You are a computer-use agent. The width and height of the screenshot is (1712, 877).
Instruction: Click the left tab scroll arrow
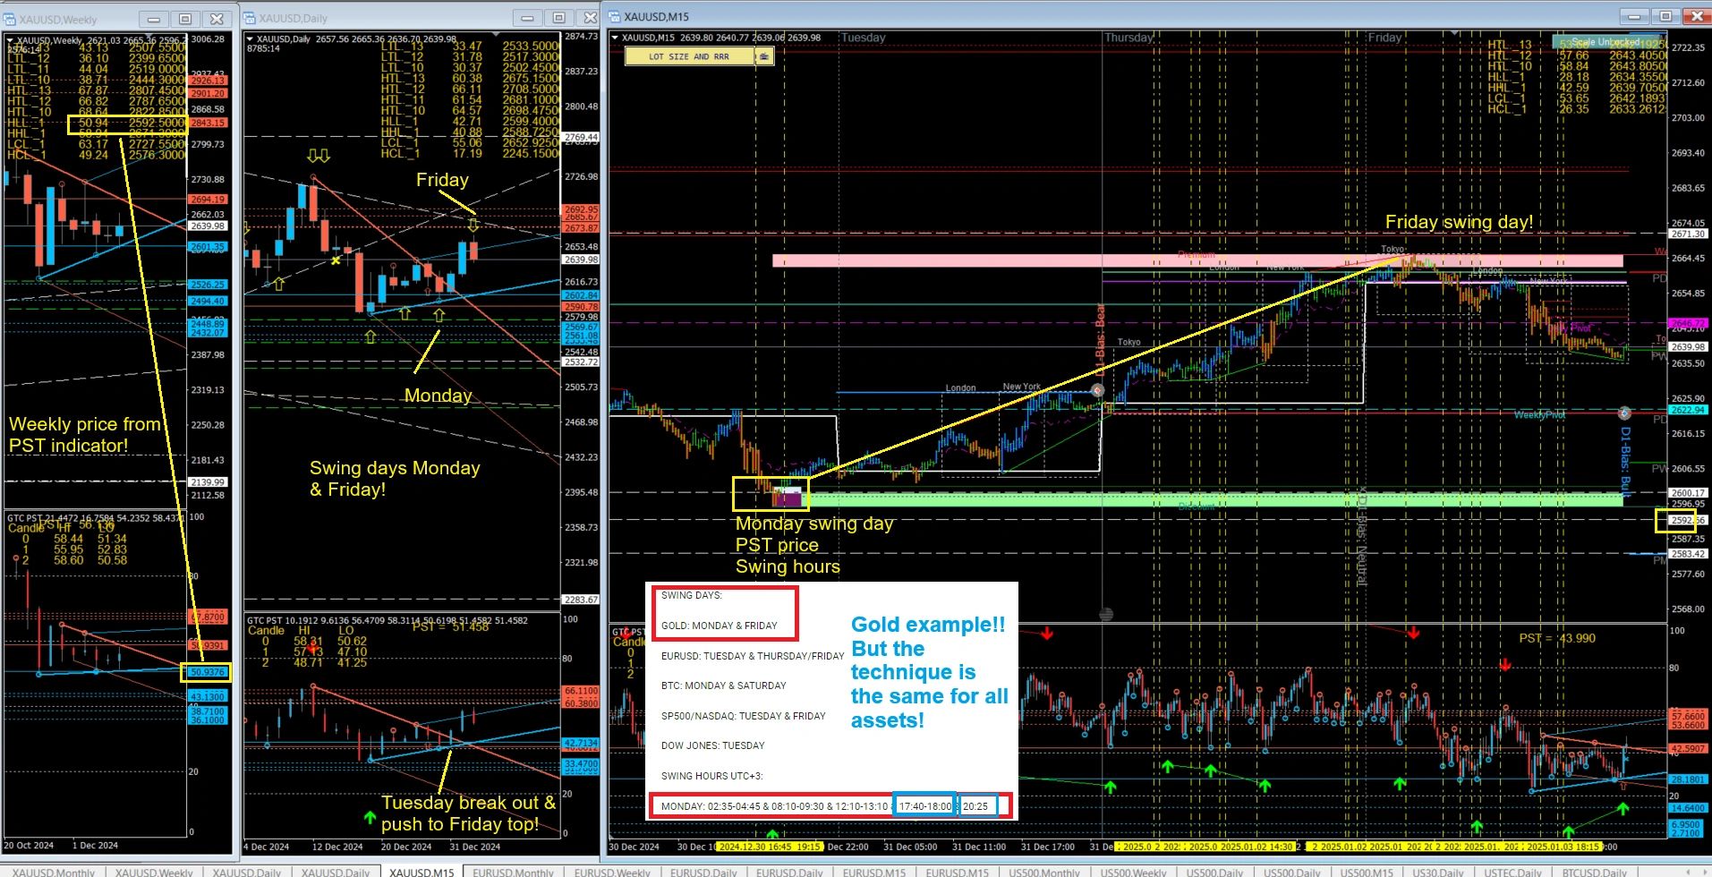coord(1690,872)
